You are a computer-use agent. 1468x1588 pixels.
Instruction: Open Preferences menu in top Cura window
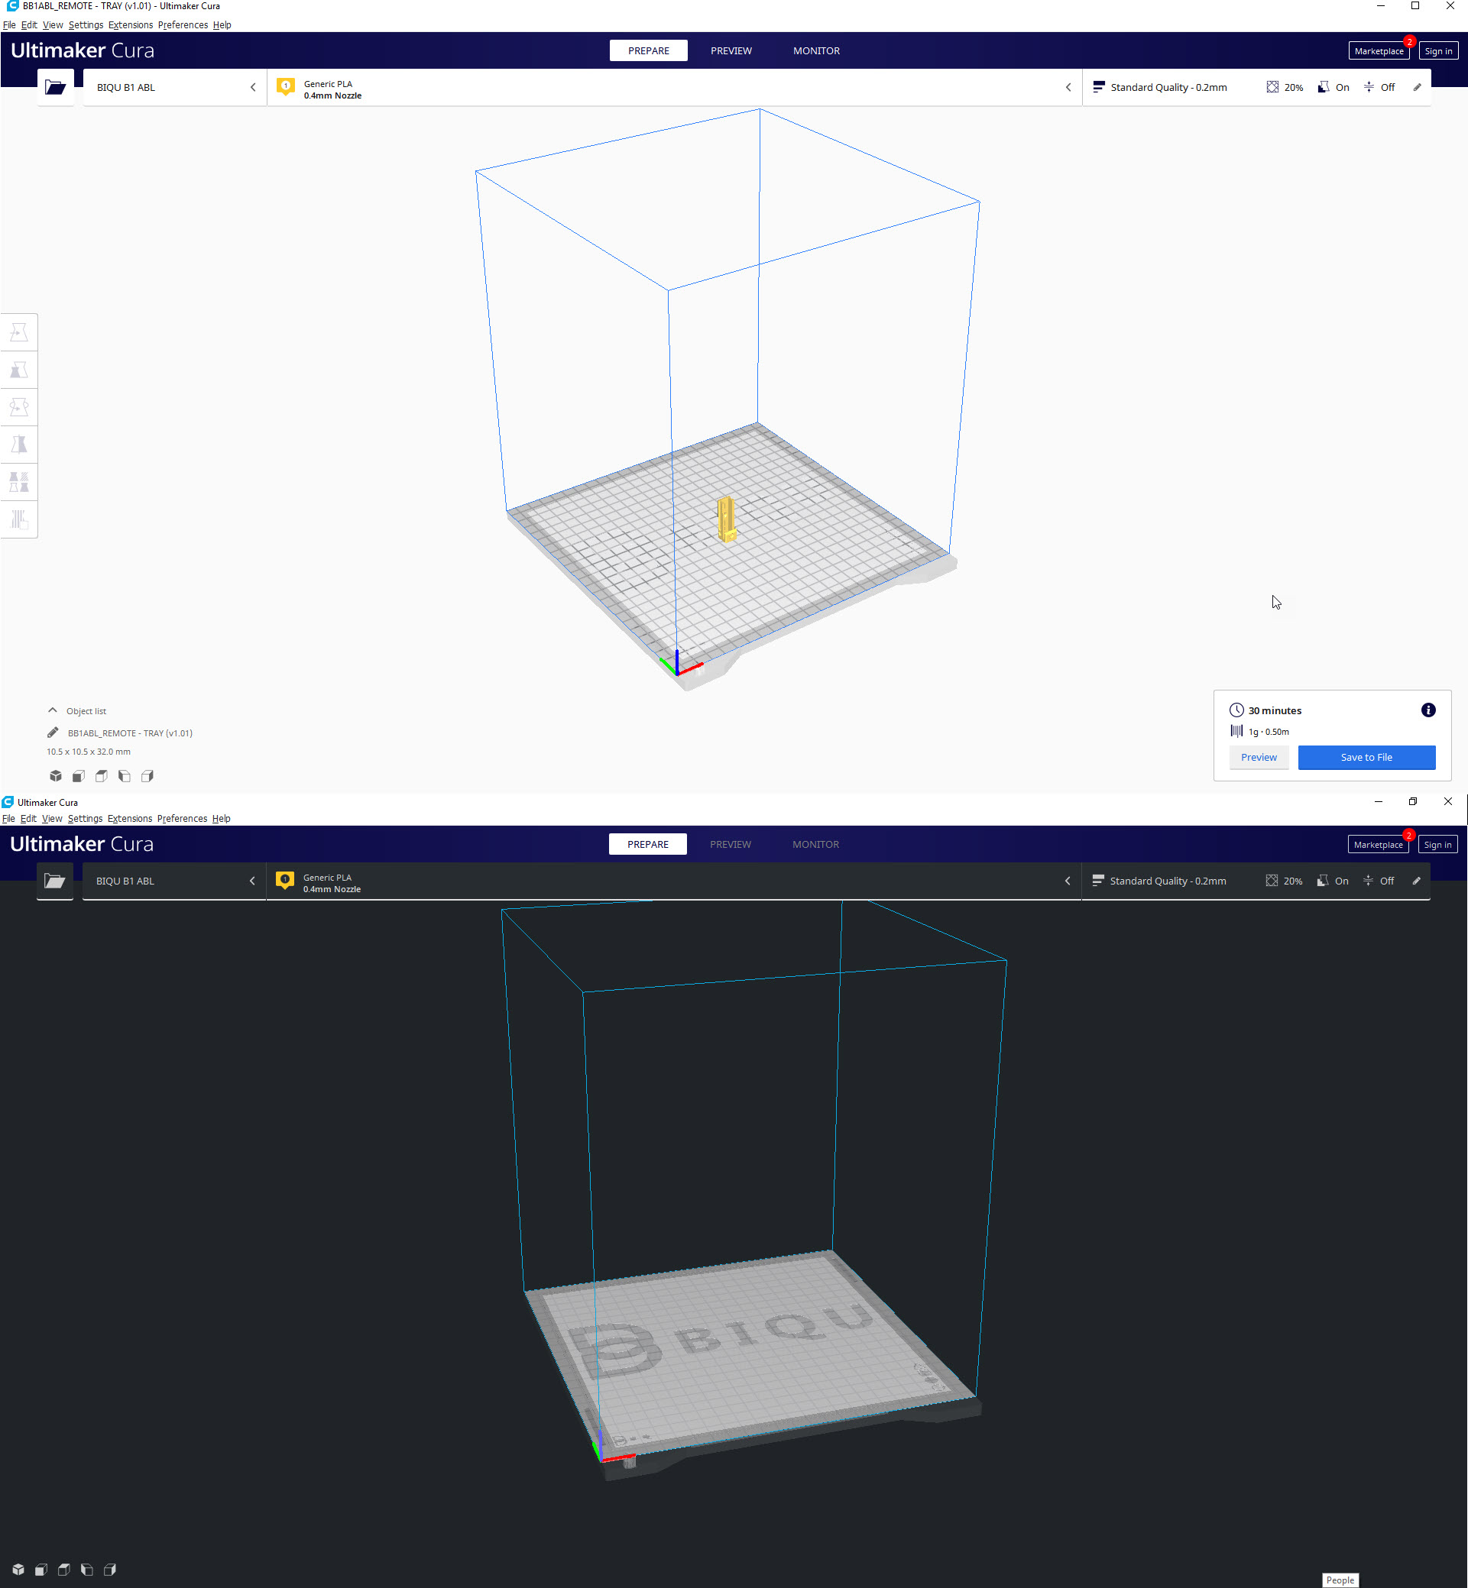tap(183, 25)
